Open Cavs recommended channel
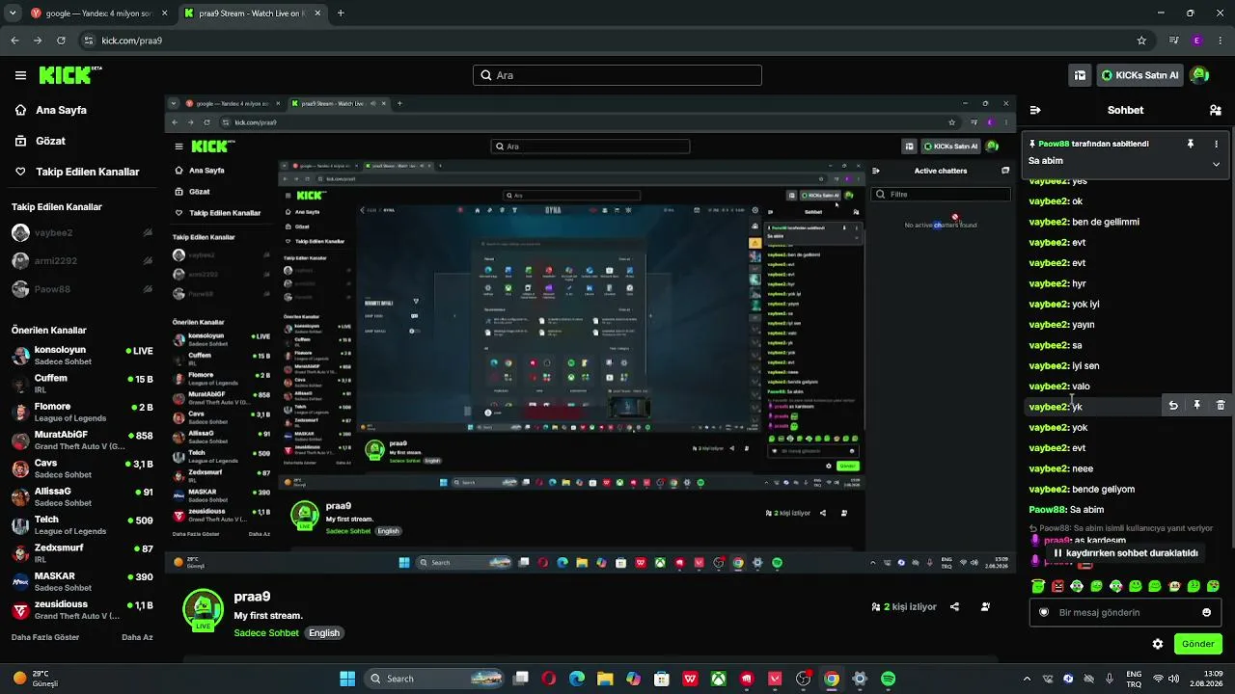Screen dimensions: 1235x694 pyautogui.click(x=82, y=468)
